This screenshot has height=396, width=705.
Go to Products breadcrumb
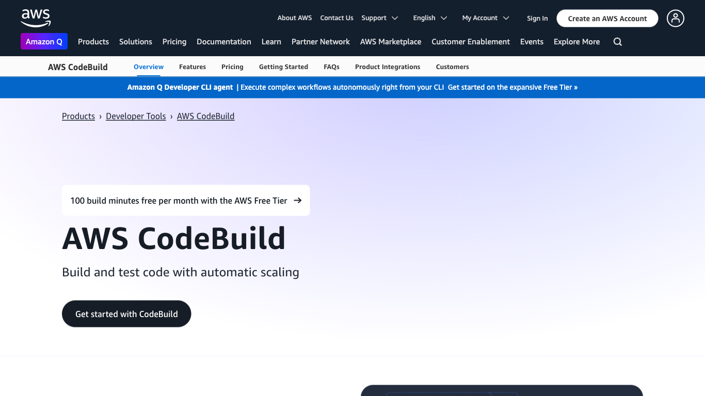click(78, 117)
